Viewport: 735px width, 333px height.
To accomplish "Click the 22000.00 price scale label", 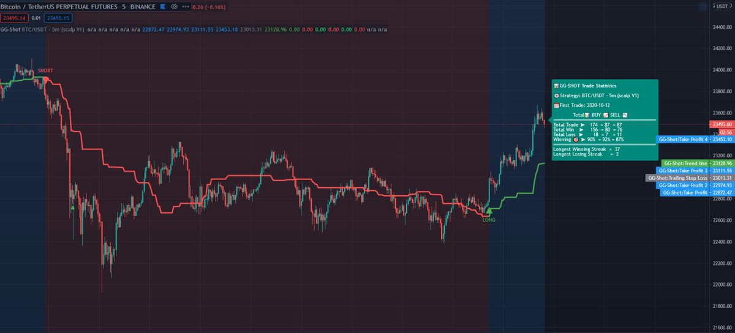I will tap(721, 285).
